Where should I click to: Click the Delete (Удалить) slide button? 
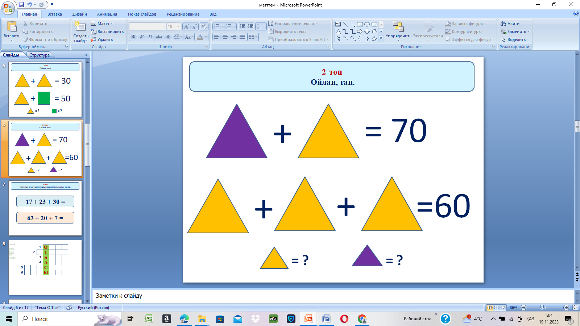click(x=102, y=39)
